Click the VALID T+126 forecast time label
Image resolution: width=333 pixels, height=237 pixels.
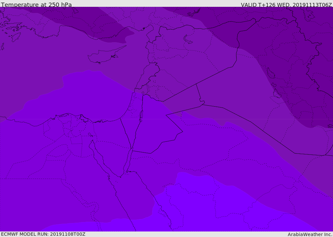tap(286, 5)
